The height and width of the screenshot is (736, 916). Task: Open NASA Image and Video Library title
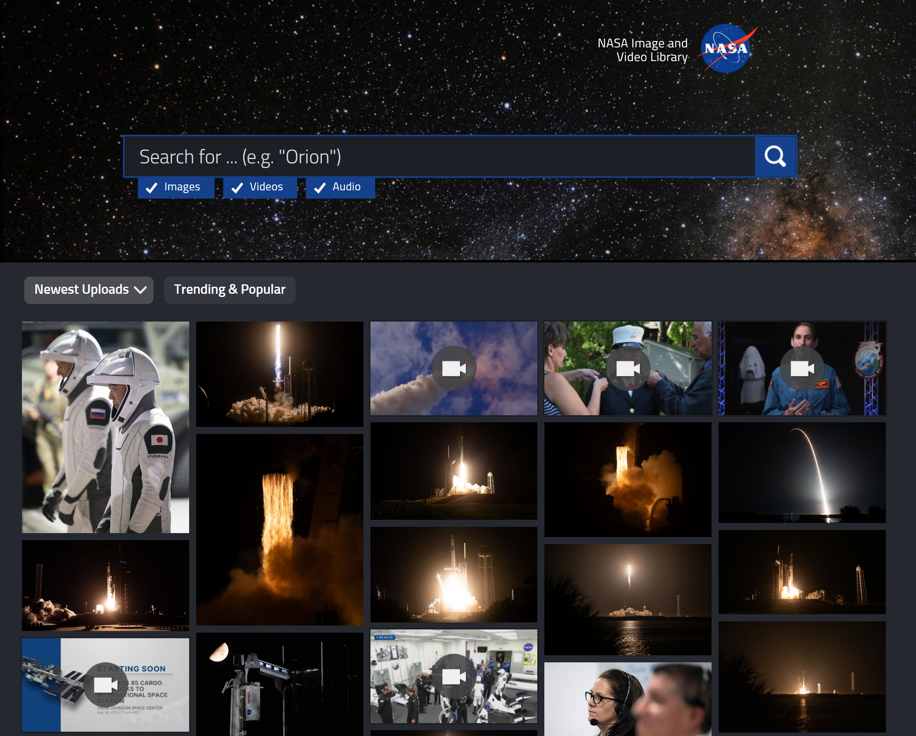coord(642,50)
